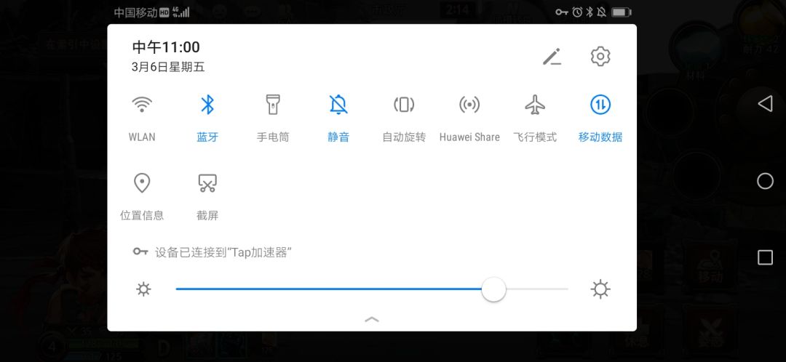The image size is (786, 362).
Task: Set brightness using the slider thumb
Action: click(x=493, y=289)
